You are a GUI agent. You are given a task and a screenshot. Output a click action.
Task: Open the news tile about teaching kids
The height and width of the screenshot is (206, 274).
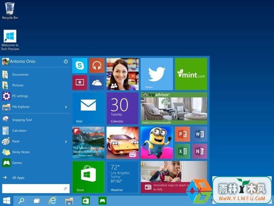point(174,177)
